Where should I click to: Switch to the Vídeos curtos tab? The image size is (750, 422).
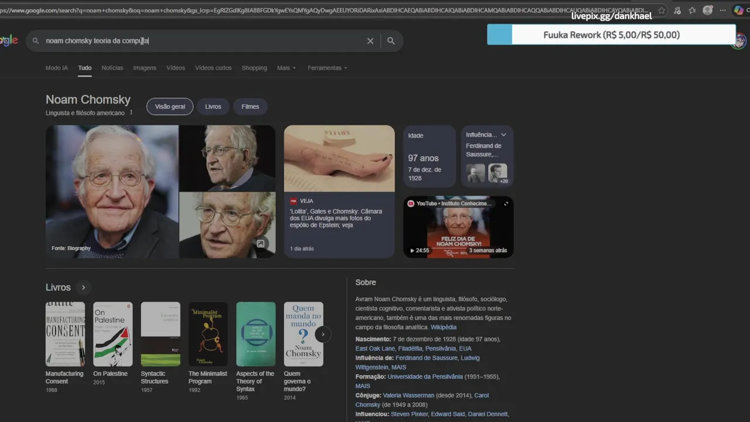213,68
